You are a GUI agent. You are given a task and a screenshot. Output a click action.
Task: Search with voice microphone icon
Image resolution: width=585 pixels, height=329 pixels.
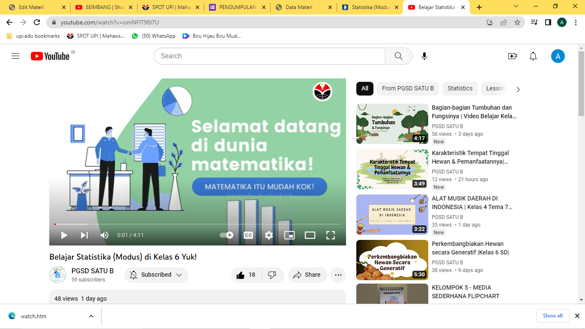pos(424,56)
